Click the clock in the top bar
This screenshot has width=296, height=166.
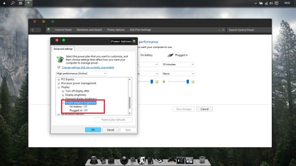point(287,3)
